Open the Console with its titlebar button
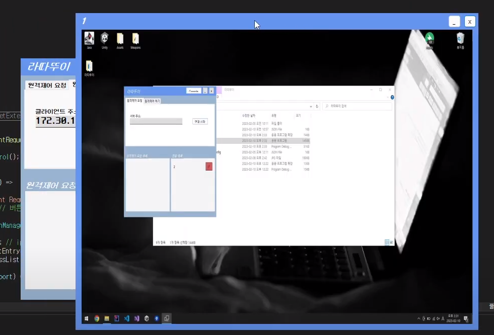Viewport: 494px width, 335px height. [x=194, y=91]
